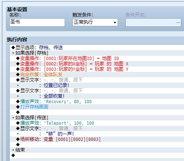Select the 变量操作 [0002:玩家的X坐标] row

point(97,64)
